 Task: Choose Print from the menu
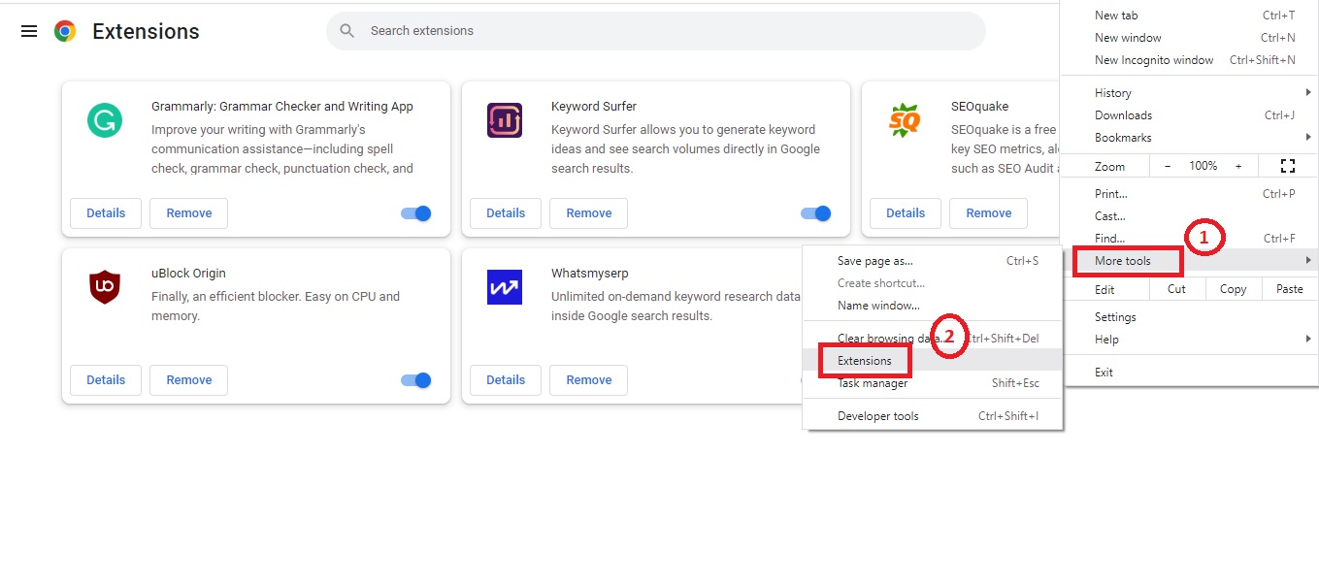coord(1192,194)
